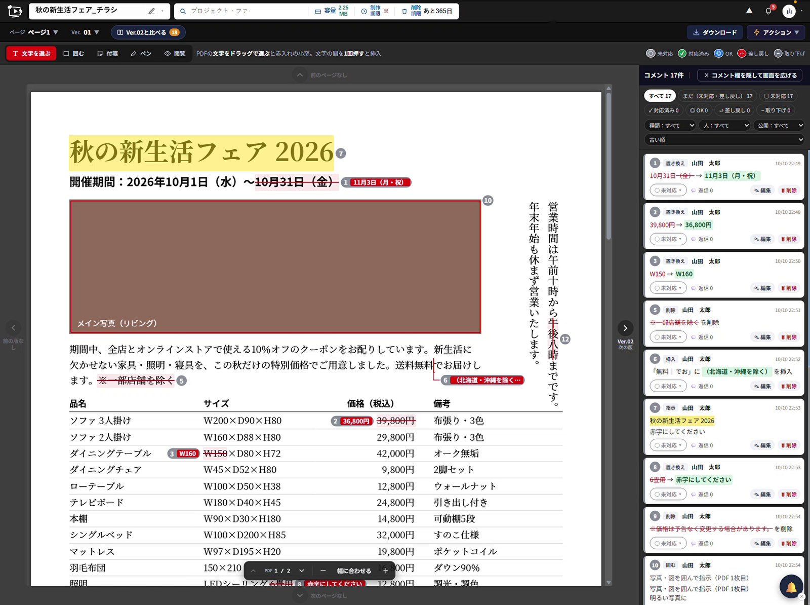Viewport: 810px width, 605px height.
Task: Filter status by OK in toolbar
Action: click(723, 53)
